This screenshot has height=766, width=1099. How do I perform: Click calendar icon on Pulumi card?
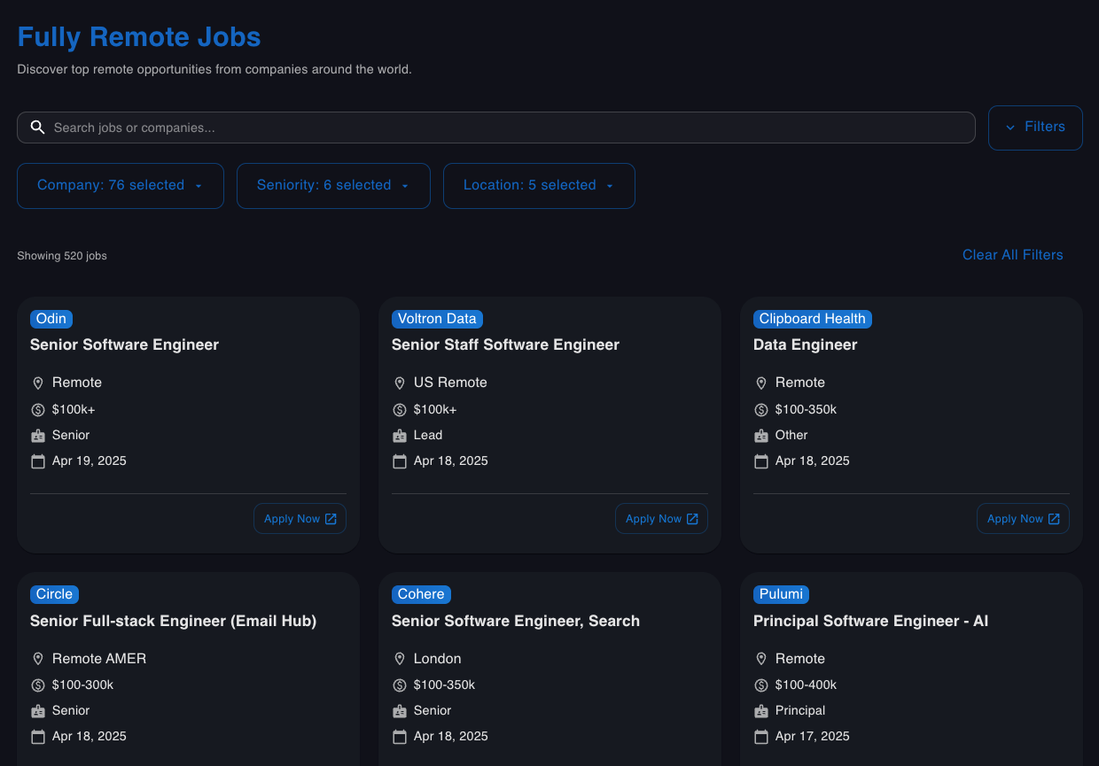point(761,737)
